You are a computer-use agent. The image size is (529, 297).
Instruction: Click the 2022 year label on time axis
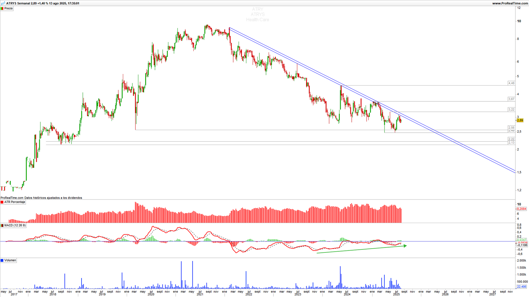pos(249,295)
